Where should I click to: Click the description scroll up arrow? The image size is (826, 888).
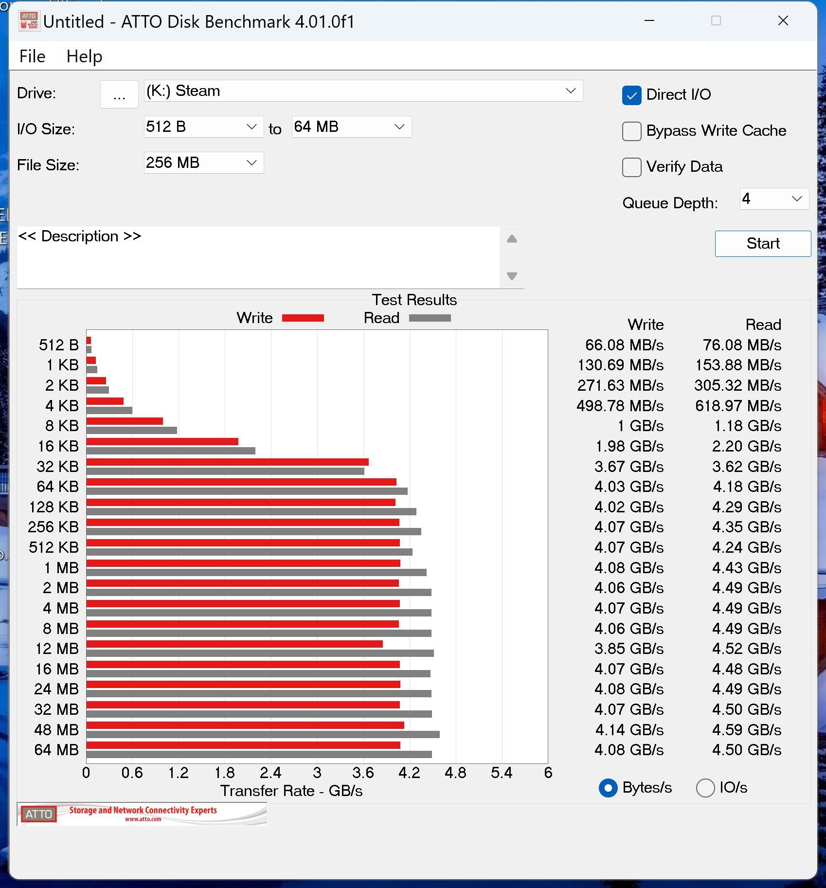pos(512,239)
